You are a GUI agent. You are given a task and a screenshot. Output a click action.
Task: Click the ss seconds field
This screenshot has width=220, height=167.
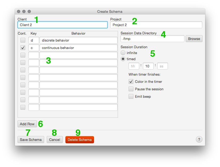[x=162, y=66]
